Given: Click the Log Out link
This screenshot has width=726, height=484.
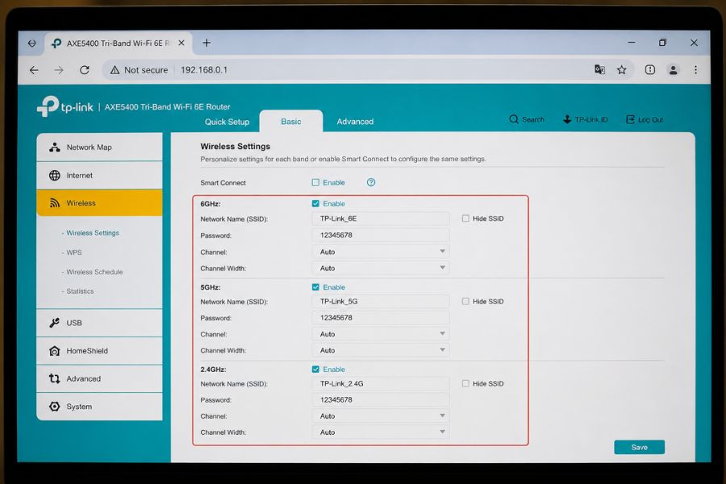Looking at the screenshot, I should (645, 119).
